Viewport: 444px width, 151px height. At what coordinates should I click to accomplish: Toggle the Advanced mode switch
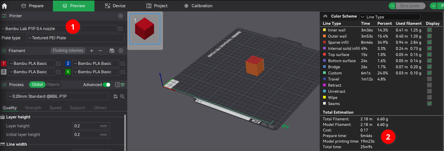pos(107,85)
